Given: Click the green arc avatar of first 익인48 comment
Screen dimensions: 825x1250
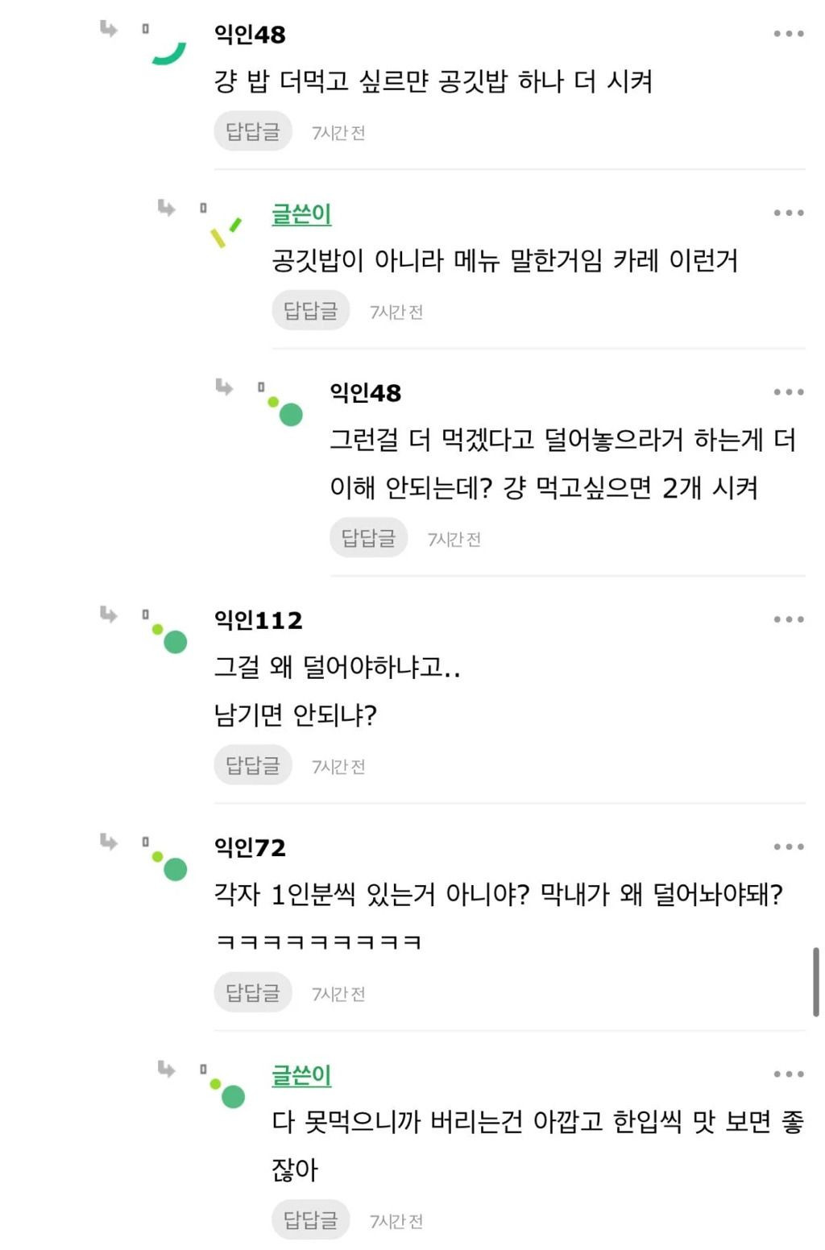Looking at the screenshot, I should [x=169, y=52].
